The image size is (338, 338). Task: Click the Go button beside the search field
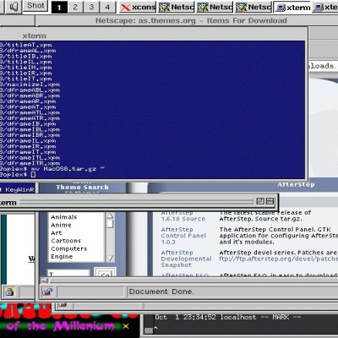click(x=105, y=274)
